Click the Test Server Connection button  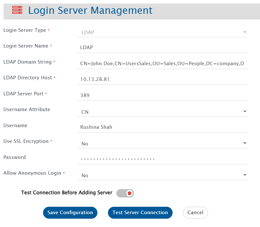(140, 213)
